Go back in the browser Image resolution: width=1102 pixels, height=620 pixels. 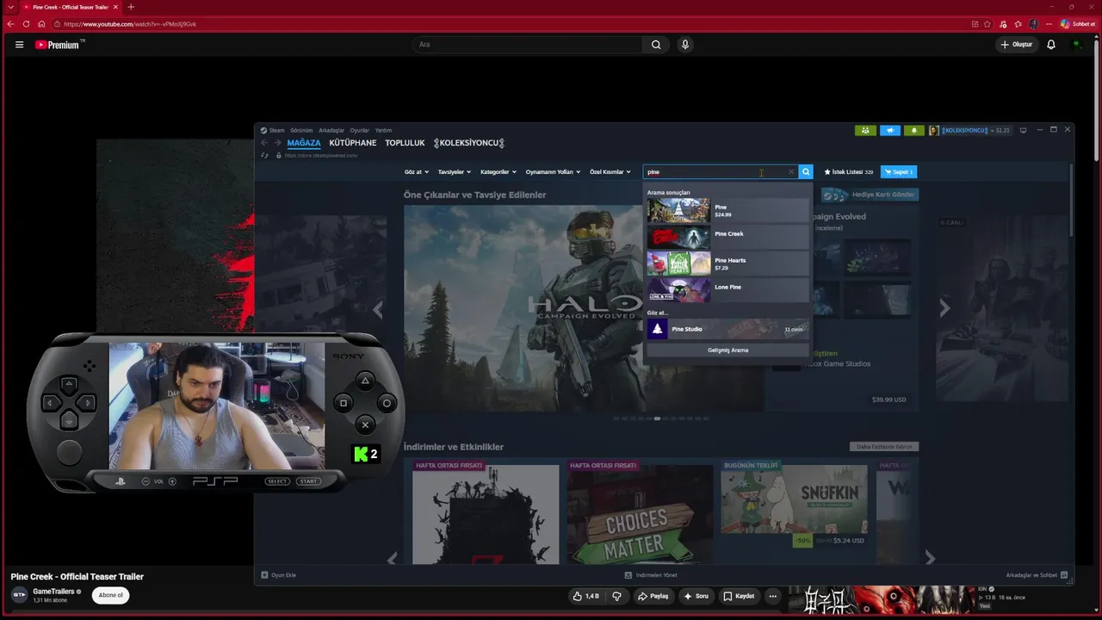[x=10, y=24]
